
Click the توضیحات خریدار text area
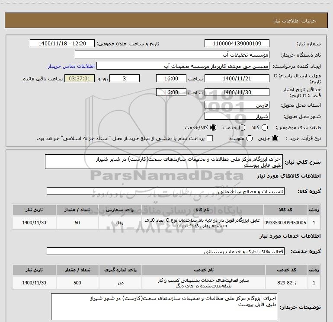[x=164, y=307]
